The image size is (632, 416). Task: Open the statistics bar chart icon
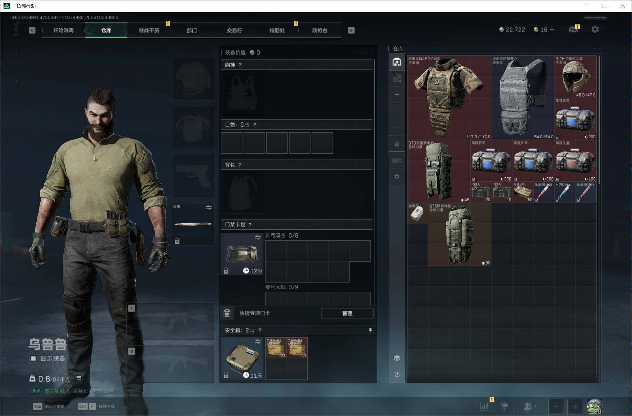click(x=484, y=406)
